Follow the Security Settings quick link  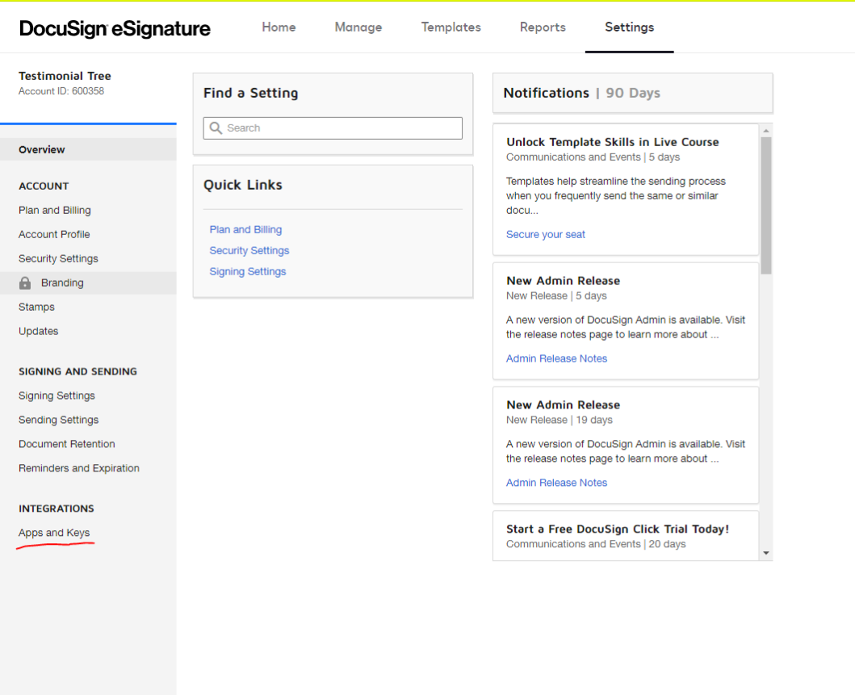pos(249,251)
